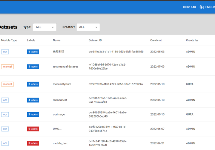Click the ocr tag in 先知科技 row
This screenshot has height=150, width=215.
pos(5,52)
